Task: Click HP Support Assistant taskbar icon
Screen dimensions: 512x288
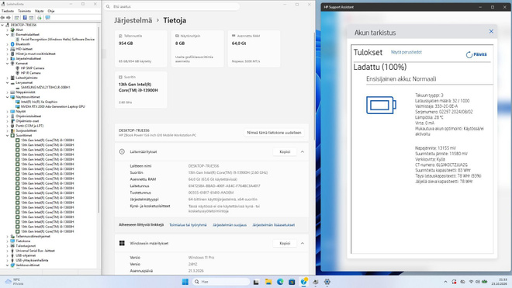Action: pyautogui.click(x=304, y=282)
